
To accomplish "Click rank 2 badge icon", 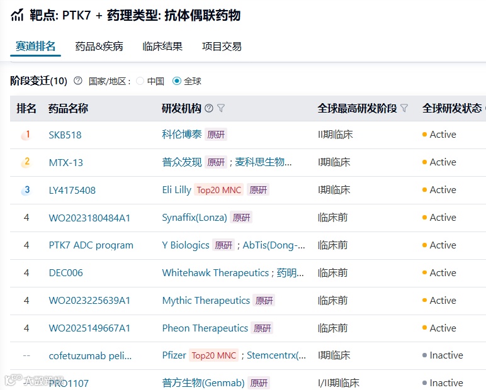I will coord(26,162).
